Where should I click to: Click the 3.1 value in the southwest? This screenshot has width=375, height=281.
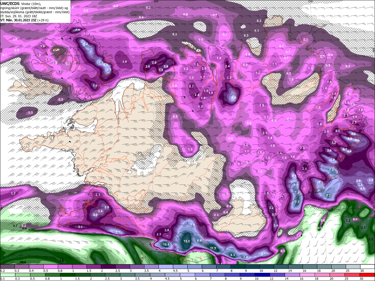click(x=80, y=227)
